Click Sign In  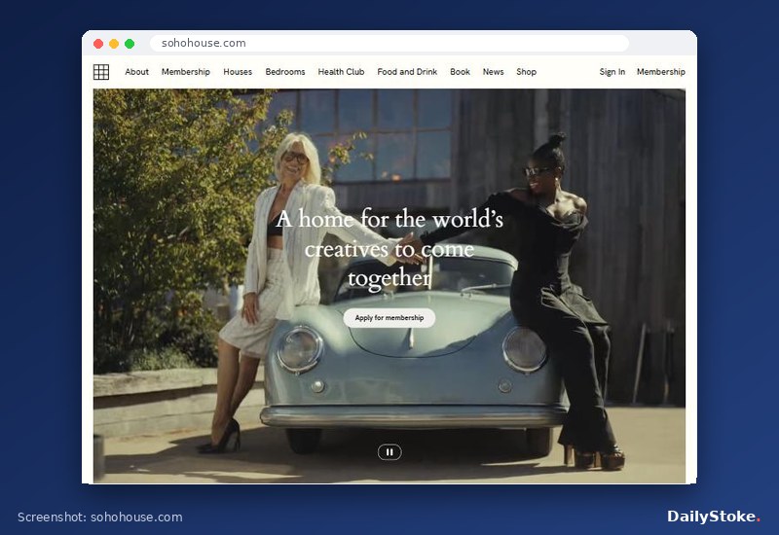click(x=612, y=72)
